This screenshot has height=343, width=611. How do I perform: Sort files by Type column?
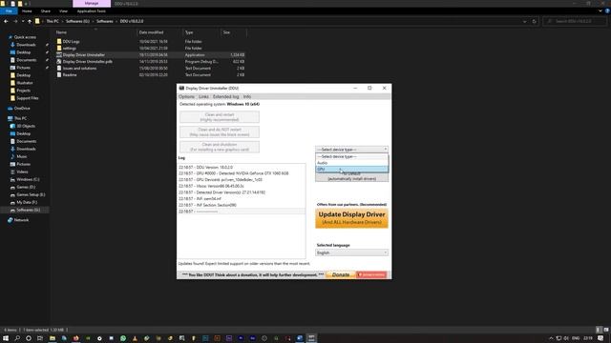189,32
